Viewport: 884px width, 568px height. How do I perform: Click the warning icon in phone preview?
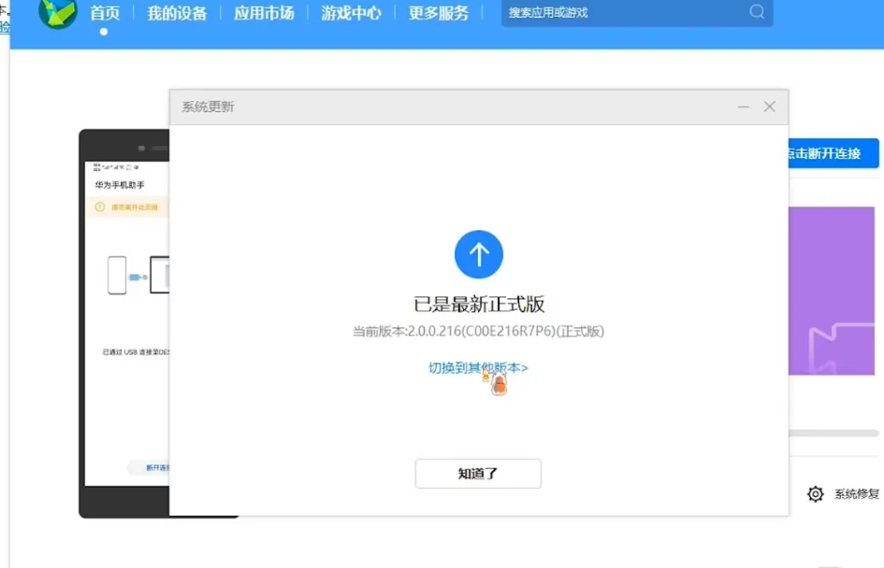click(x=100, y=206)
